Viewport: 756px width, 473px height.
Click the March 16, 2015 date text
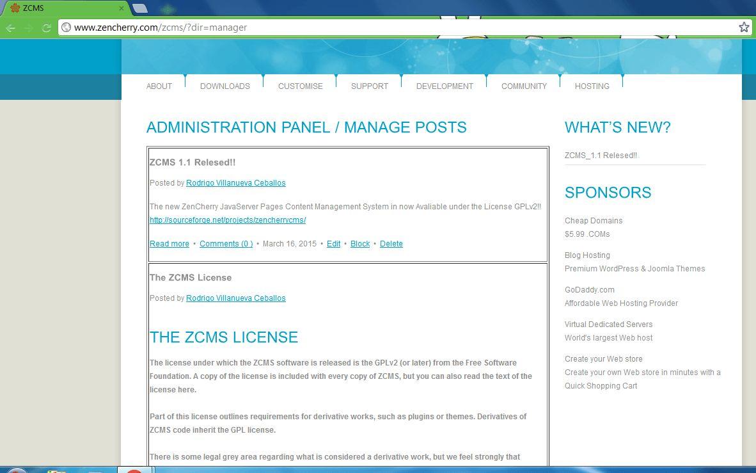[x=289, y=244]
